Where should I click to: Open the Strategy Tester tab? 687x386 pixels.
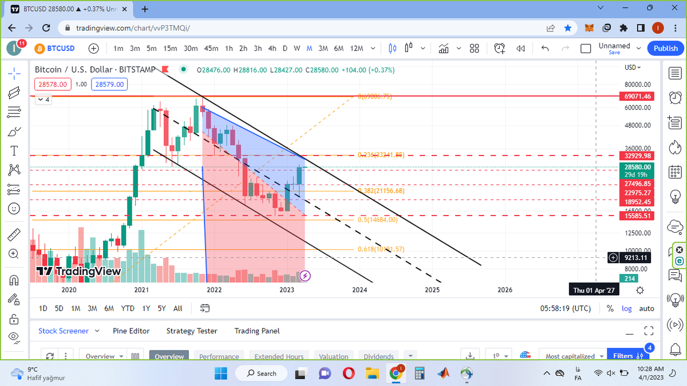pos(192,331)
